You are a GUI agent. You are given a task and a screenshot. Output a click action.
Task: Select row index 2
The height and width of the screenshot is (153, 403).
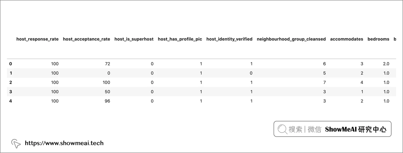point(11,83)
